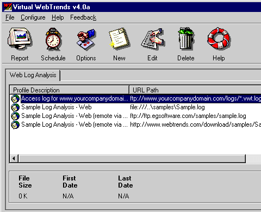Click the URL Path column header

[195, 90]
